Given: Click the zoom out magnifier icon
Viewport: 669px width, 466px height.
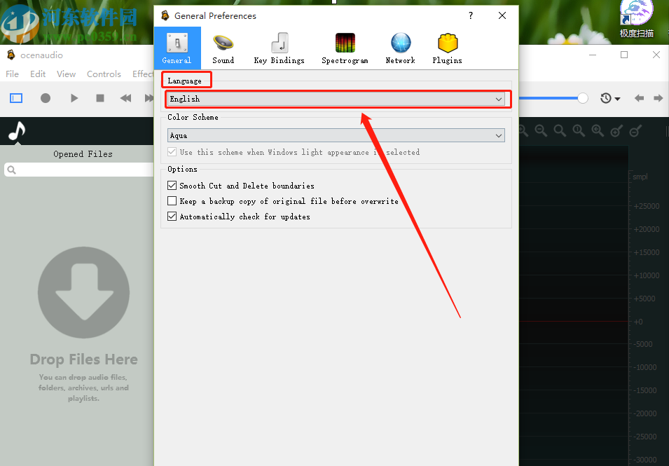Looking at the screenshot, I should [x=541, y=130].
